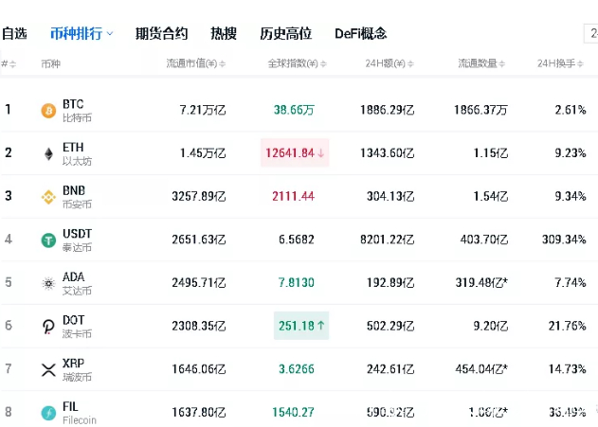Viewport: 598px width, 427px height.
Task: Sort by rank number column arrows
Action: point(13,64)
